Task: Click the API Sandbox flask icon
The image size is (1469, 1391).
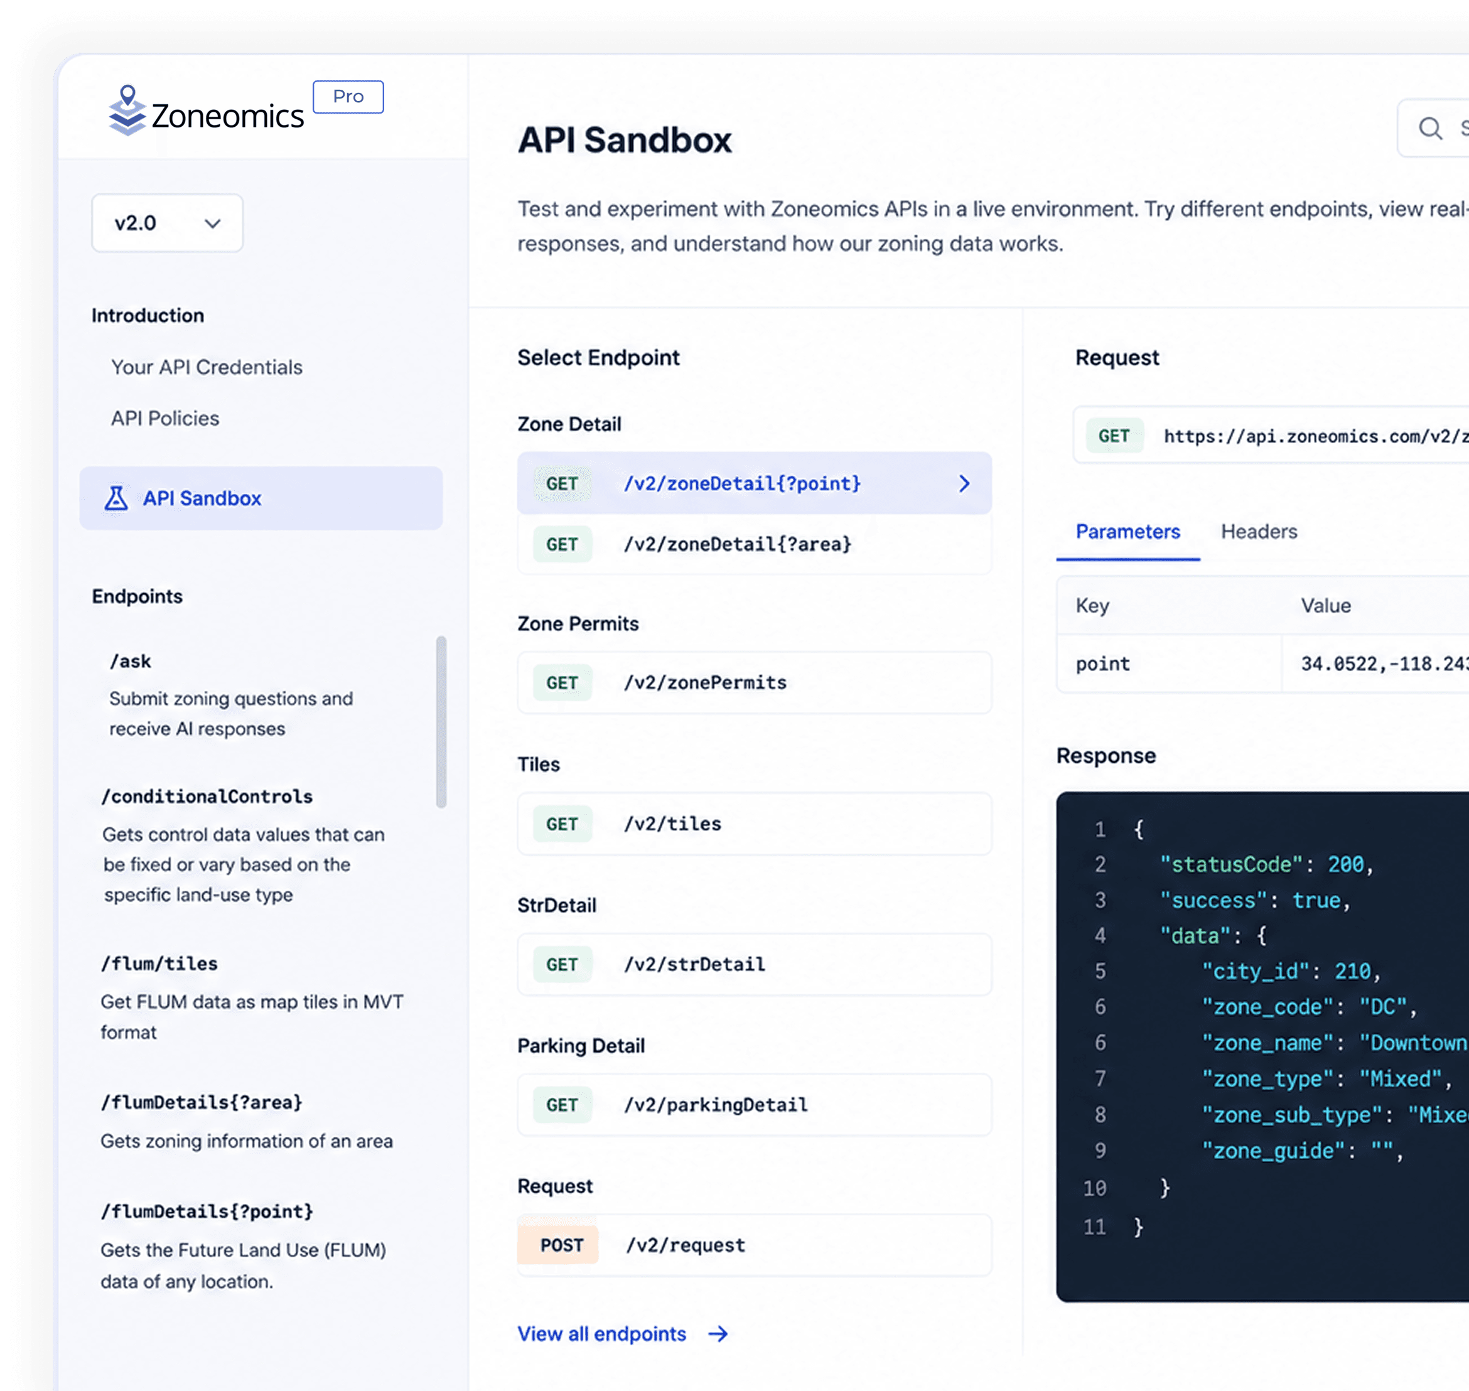Action: click(x=116, y=498)
